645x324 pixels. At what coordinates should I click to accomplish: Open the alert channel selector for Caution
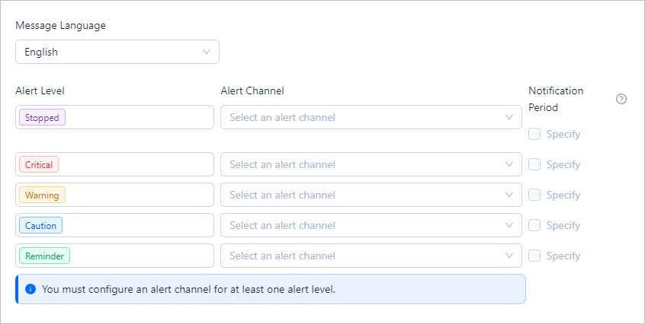pyautogui.click(x=371, y=225)
